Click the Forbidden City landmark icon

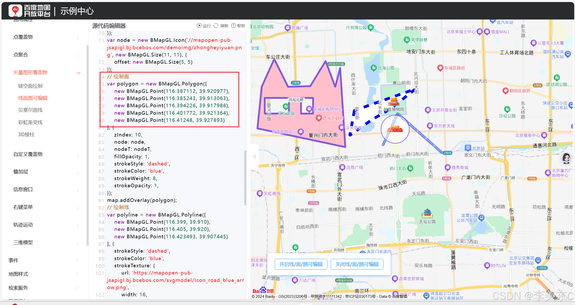[394, 101]
